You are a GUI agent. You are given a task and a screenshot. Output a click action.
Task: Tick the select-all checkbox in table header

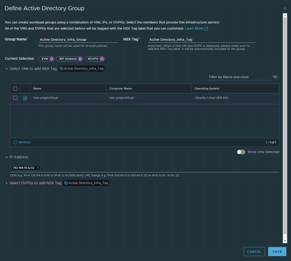coord(15,89)
